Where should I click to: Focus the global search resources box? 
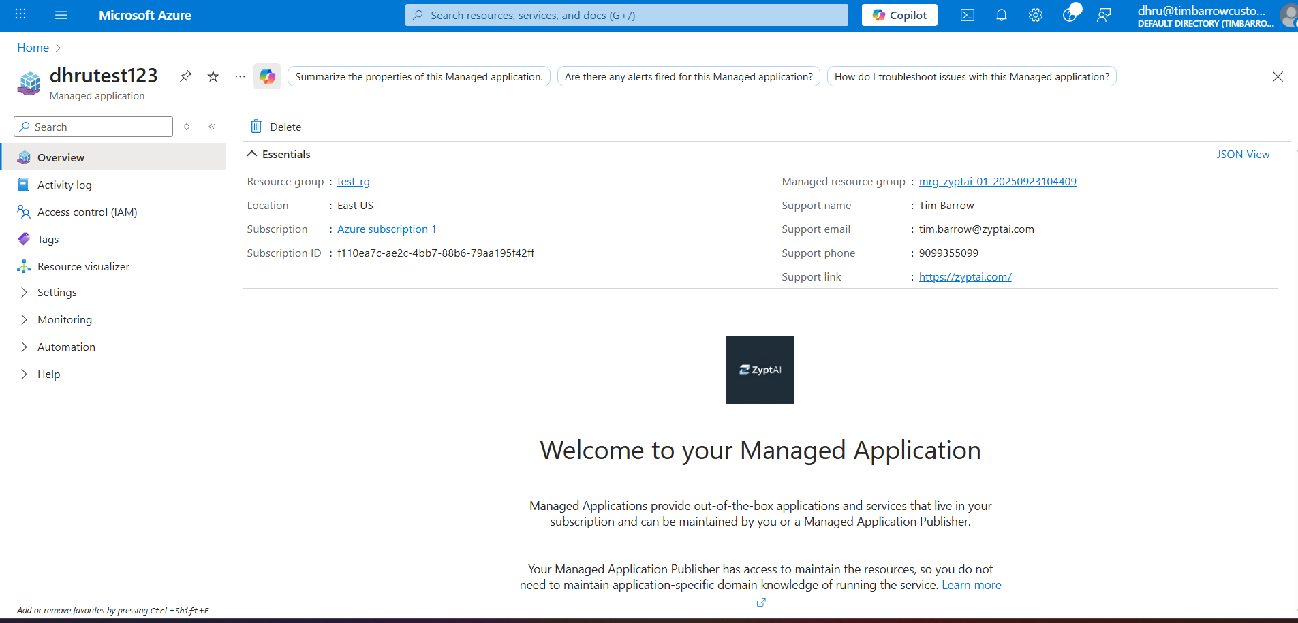click(627, 15)
